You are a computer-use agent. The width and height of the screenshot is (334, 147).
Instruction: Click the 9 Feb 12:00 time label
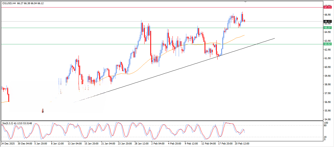click(x=191, y=143)
